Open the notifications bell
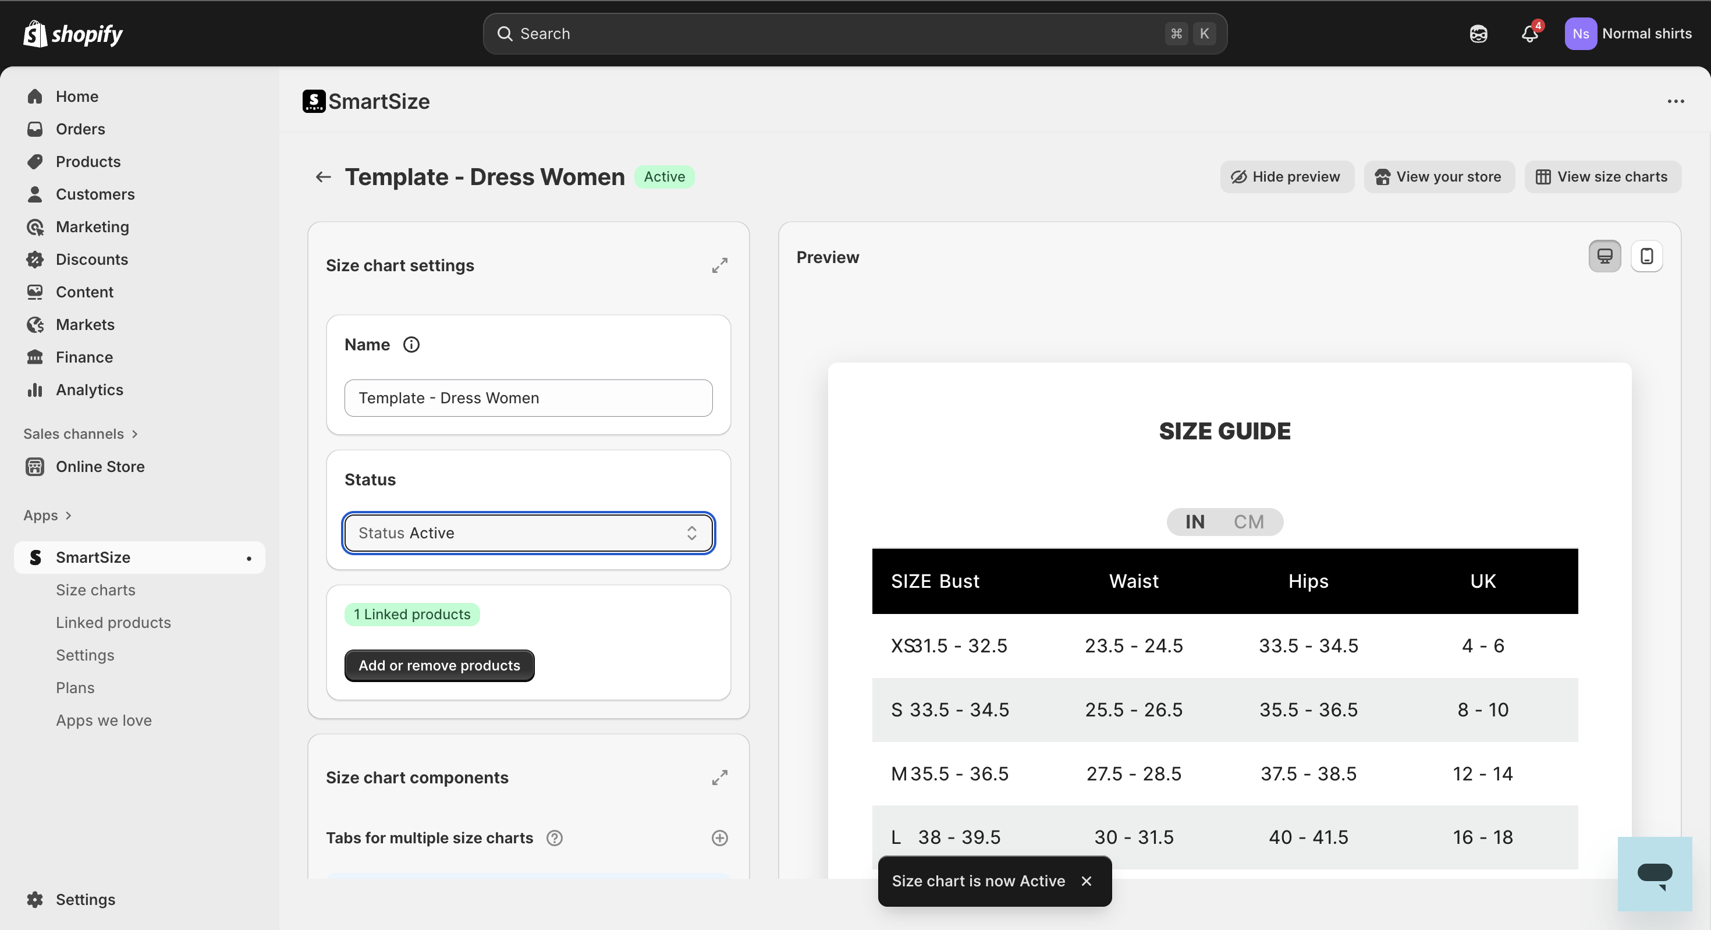This screenshot has height=930, width=1711. pos(1529,34)
